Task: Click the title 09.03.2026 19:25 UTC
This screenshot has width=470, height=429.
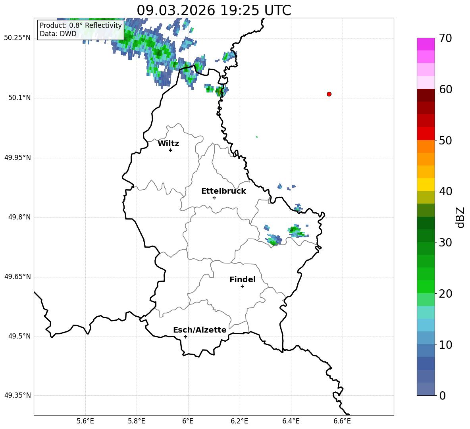Action: (214, 10)
